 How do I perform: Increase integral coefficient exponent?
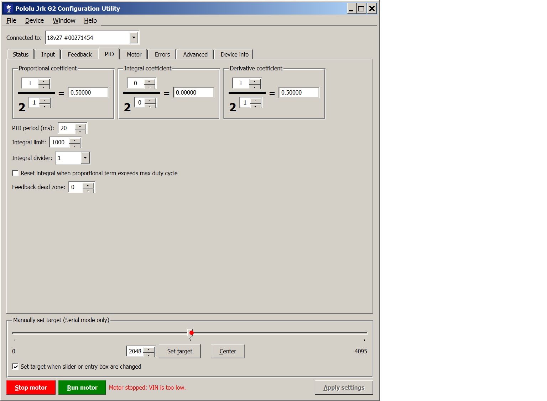coord(150,101)
